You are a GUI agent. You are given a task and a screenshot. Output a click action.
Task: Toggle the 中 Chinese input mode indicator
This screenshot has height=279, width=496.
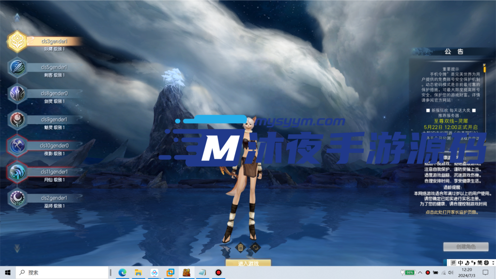pyautogui.click(x=460, y=263)
